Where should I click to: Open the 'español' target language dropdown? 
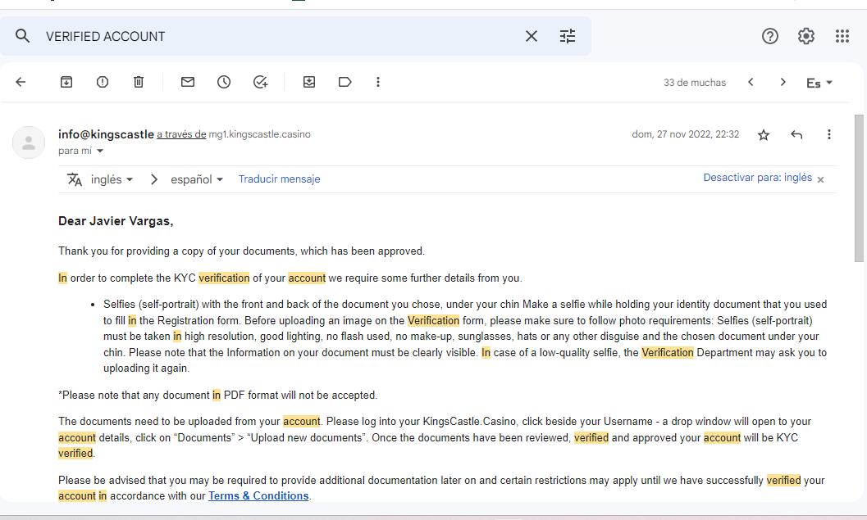coord(197,179)
